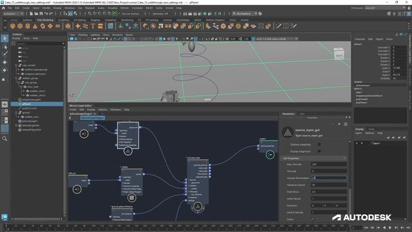
Task: Pick the Paint selection tool
Action: (5, 54)
